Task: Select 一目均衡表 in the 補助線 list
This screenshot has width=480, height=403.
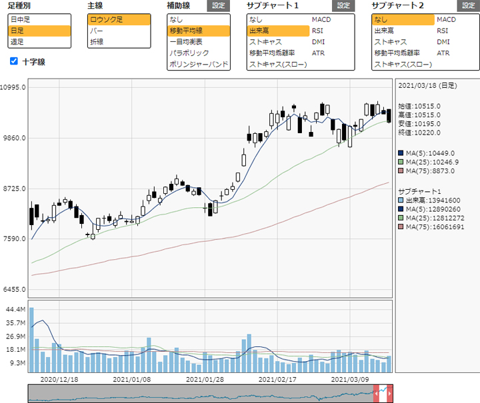Action: pyautogui.click(x=199, y=42)
